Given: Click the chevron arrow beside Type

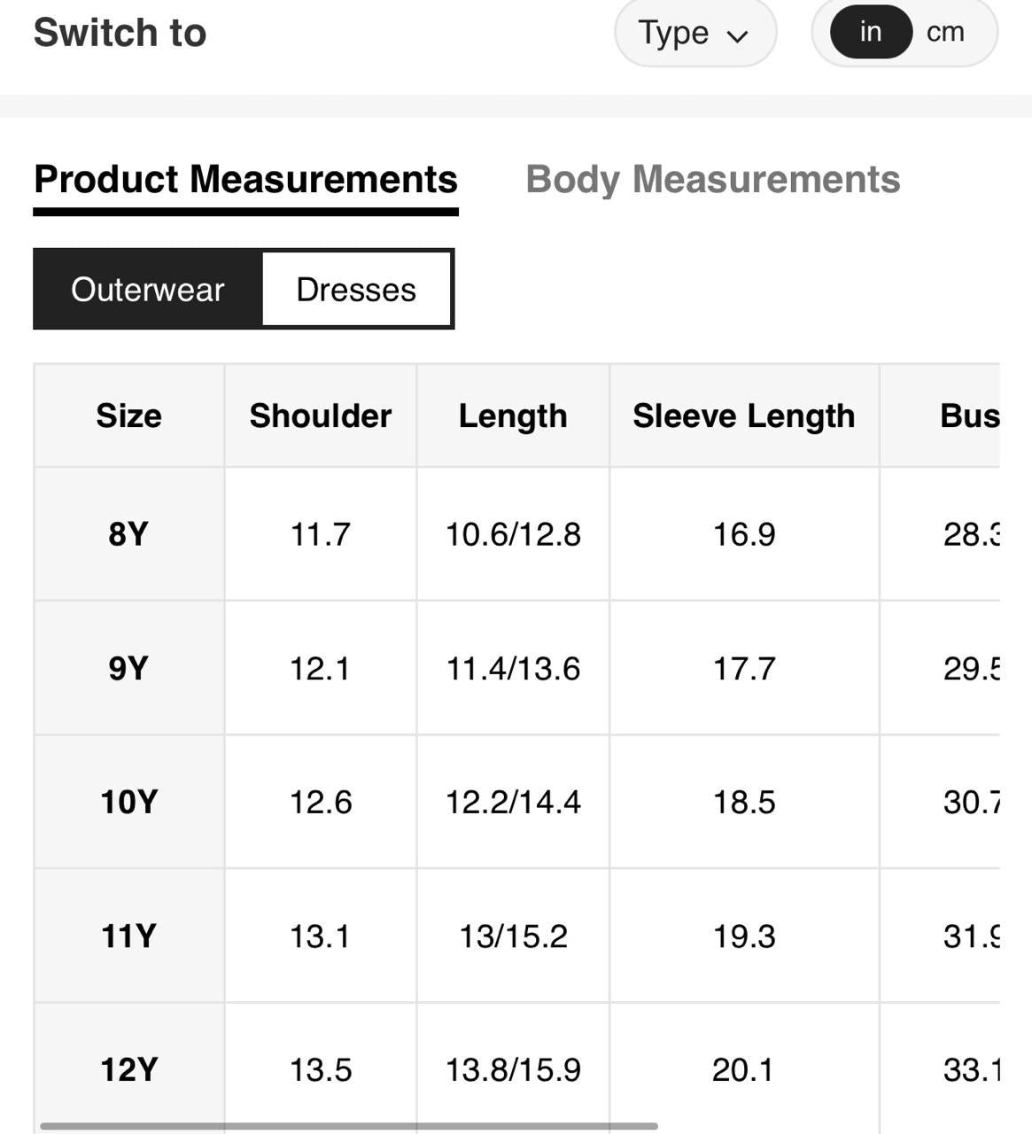Looking at the screenshot, I should coord(737,36).
